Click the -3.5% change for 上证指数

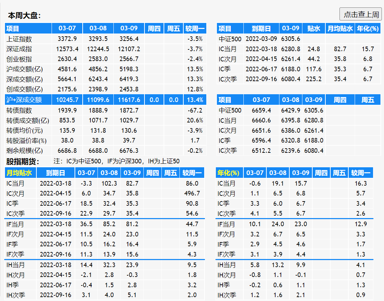point(195,39)
